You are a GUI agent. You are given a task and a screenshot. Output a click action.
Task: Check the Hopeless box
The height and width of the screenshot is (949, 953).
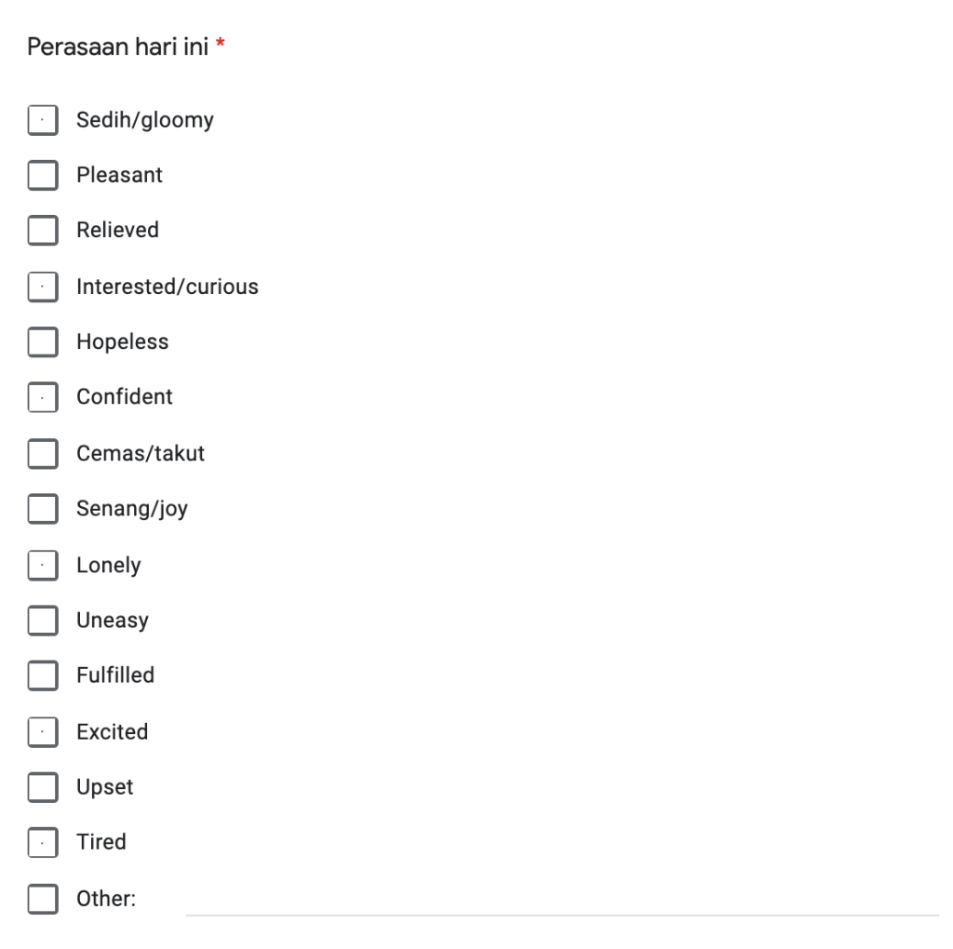coord(43,342)
